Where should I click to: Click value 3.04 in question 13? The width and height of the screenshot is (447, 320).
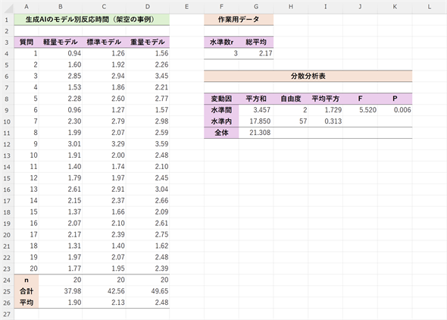[148, 190]
